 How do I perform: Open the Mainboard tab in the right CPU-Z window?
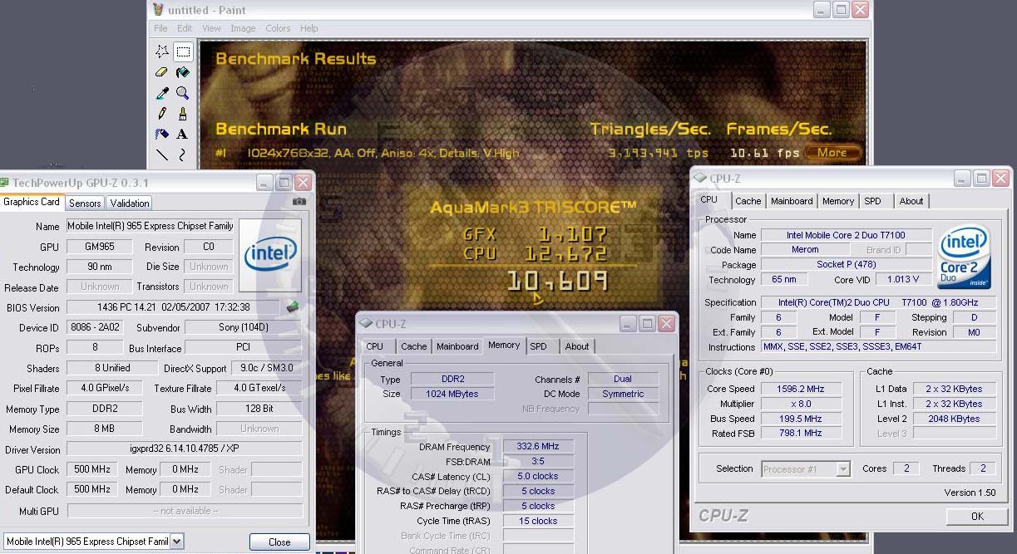[792, 201]
